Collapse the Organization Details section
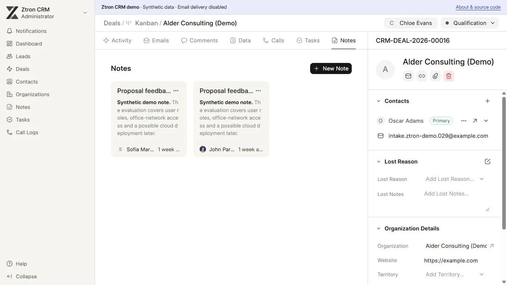 point(379,228)
